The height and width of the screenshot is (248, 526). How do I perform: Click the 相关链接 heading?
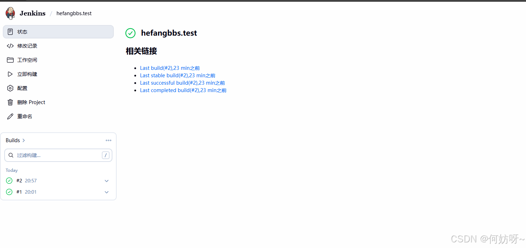click(141, 51)
